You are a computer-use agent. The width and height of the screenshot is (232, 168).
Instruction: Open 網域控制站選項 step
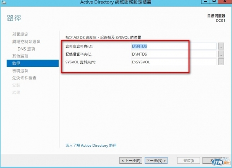[x=26, y=42]
